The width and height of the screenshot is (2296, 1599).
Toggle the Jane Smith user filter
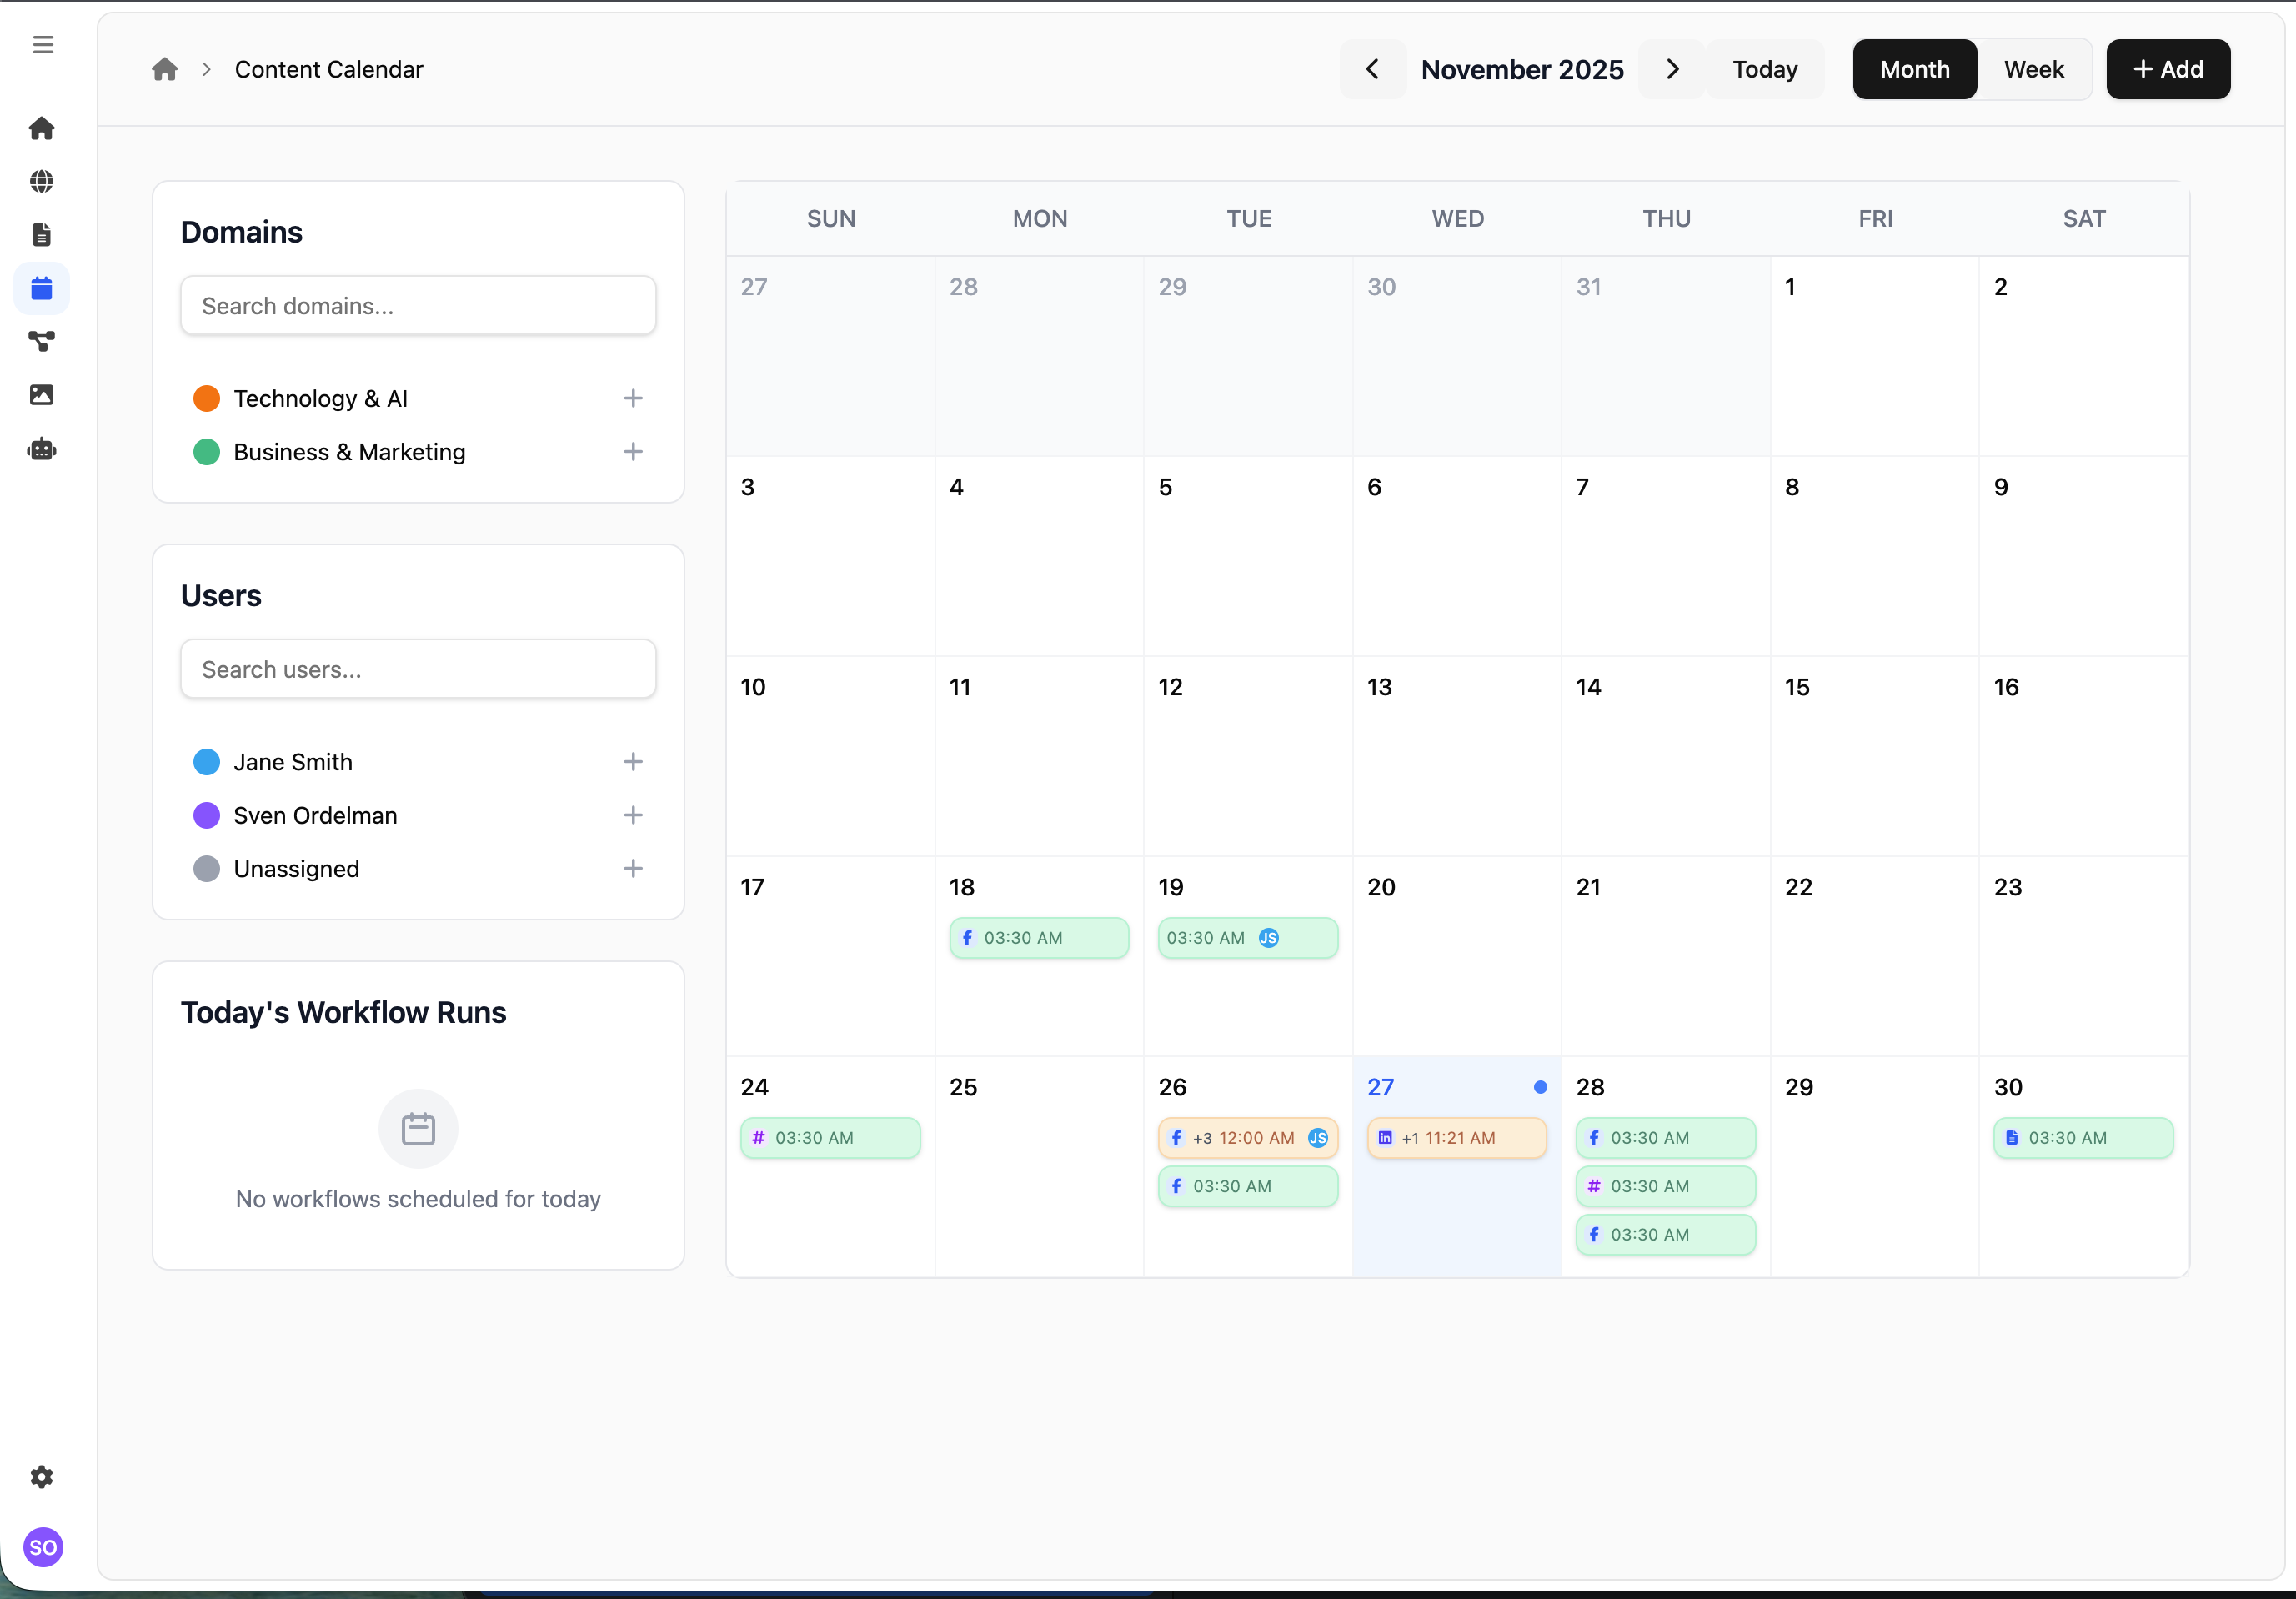tap(293, 761)
